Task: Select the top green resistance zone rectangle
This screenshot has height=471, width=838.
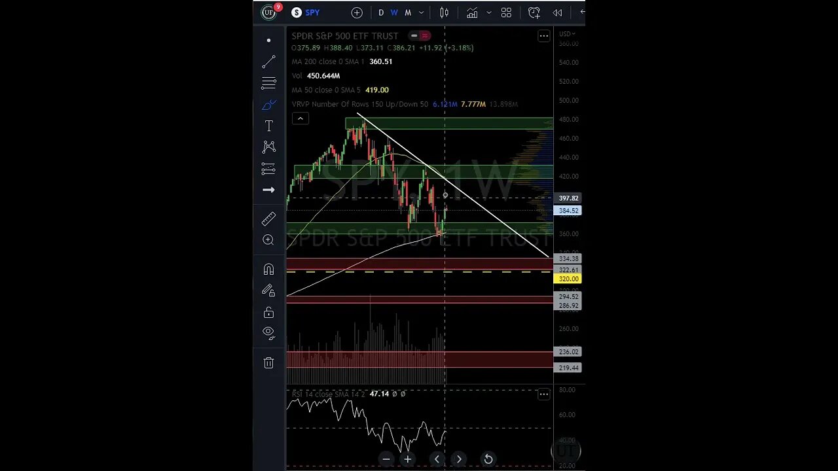Action: (x=449, y=124)
